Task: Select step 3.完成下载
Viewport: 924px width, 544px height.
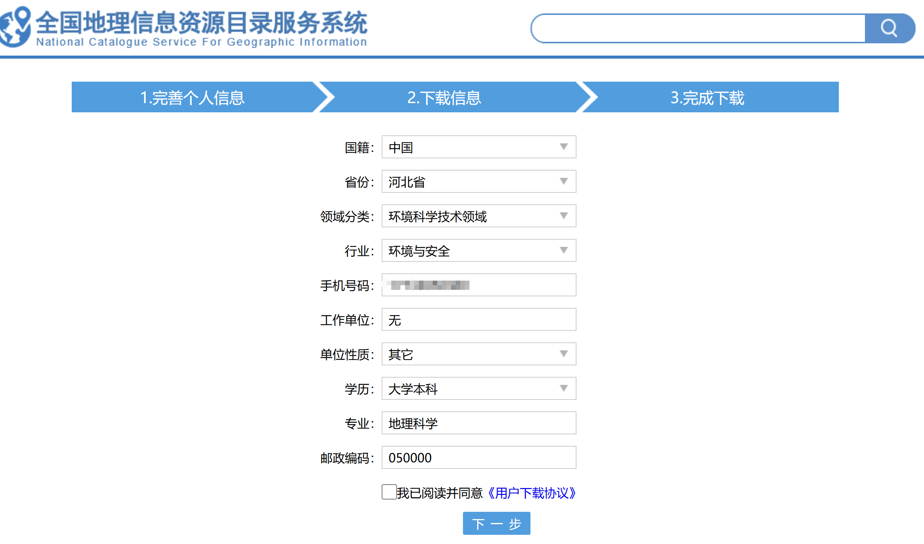Action: click(707, 97)
